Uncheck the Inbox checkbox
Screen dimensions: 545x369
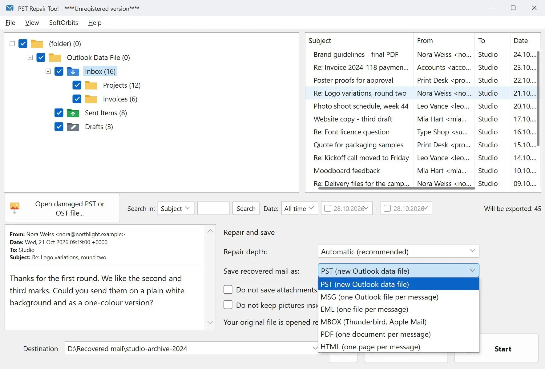pos(59,71)
